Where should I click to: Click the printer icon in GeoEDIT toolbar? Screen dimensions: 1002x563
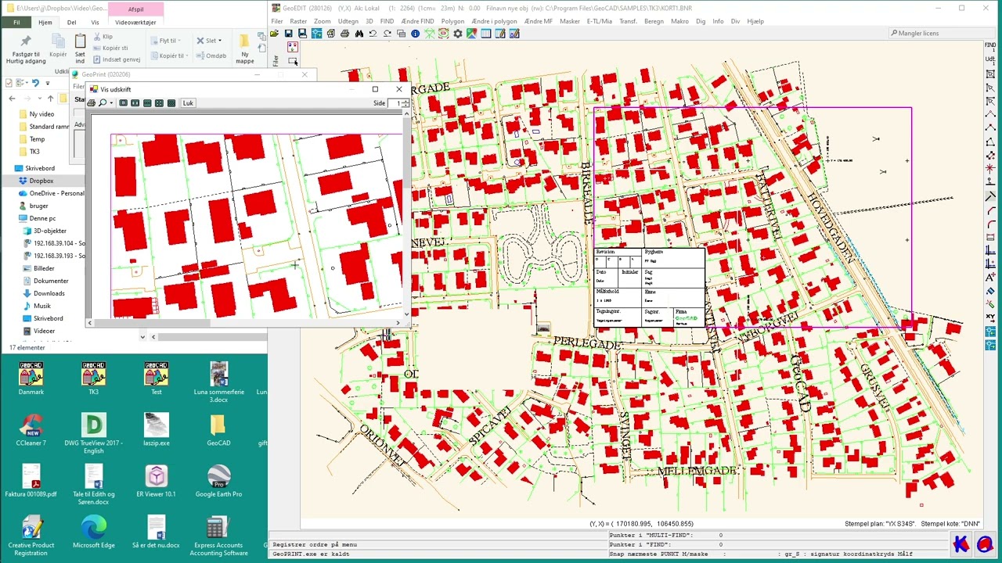tap(345, 34)
